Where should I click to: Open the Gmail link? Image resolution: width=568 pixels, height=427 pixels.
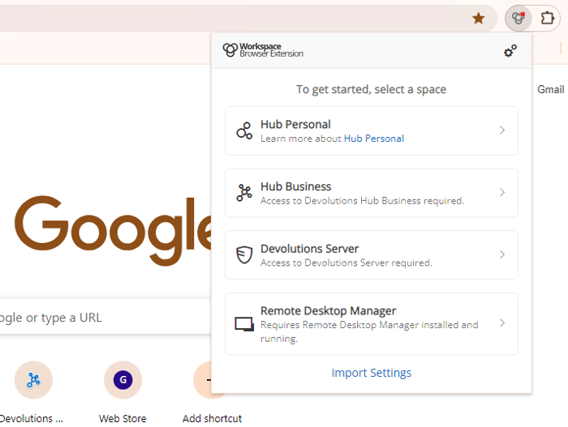coord(551,89)
